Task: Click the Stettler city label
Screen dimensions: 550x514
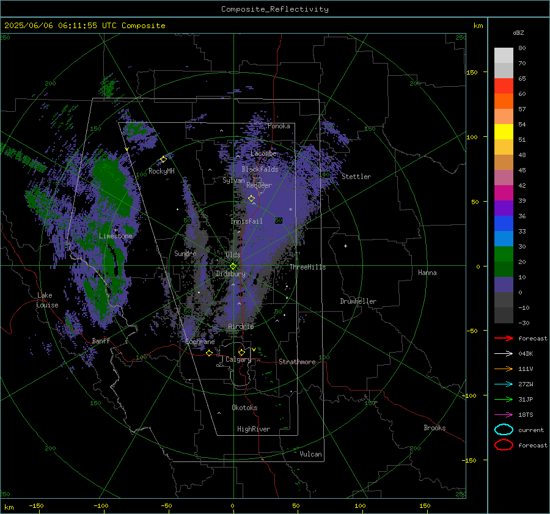Action: pos(356,177)
